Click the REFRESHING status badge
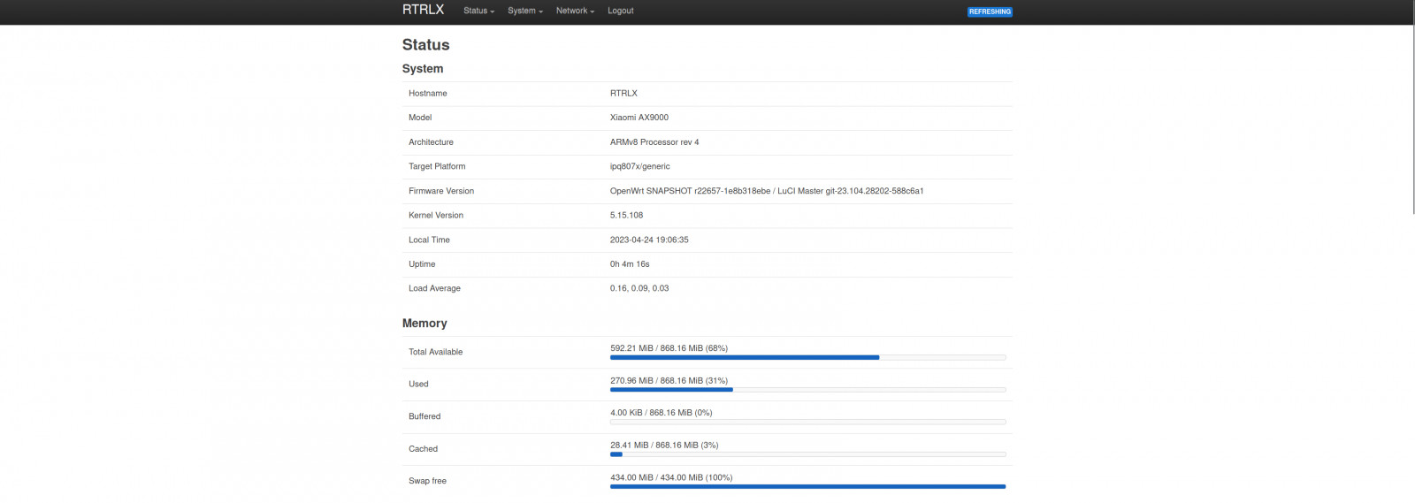 click(x=990, y=11)
